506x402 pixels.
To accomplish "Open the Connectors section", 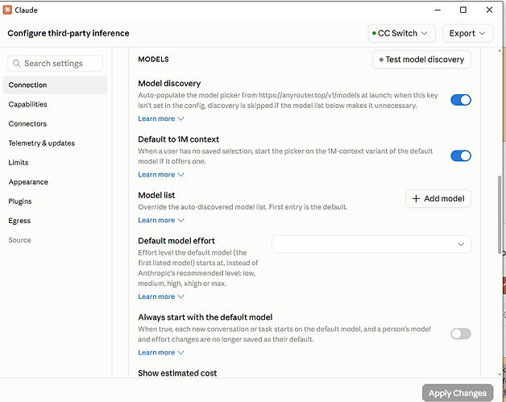I will [x=55, y=123].
